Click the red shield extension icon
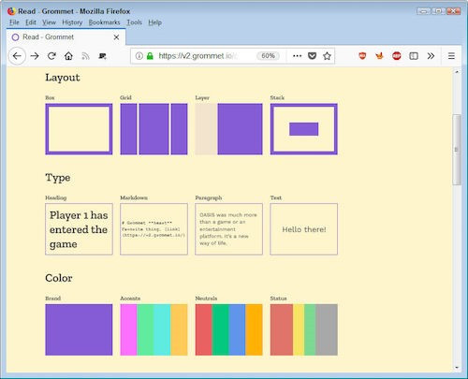The image size is (468, 379). point(362,56)
